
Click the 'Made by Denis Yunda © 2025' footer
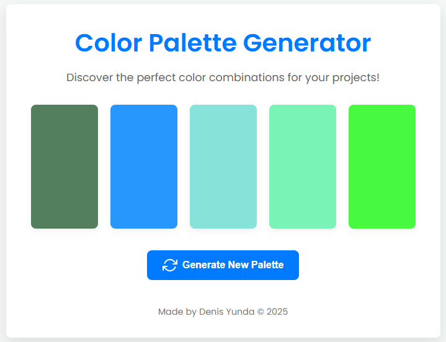pyautogui.click(x=223, y=312)
